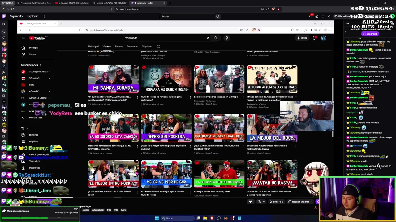The image size is (396, 222).
Task: Open a new tab in the outer browser
Action: tap(170, 3)
